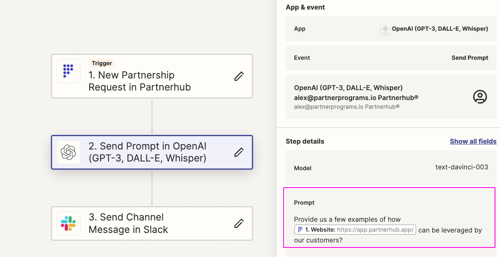Screen dimensions: 500x257
Task: Click pencil icon on Send Prompt step
Action: pos(239,152)
